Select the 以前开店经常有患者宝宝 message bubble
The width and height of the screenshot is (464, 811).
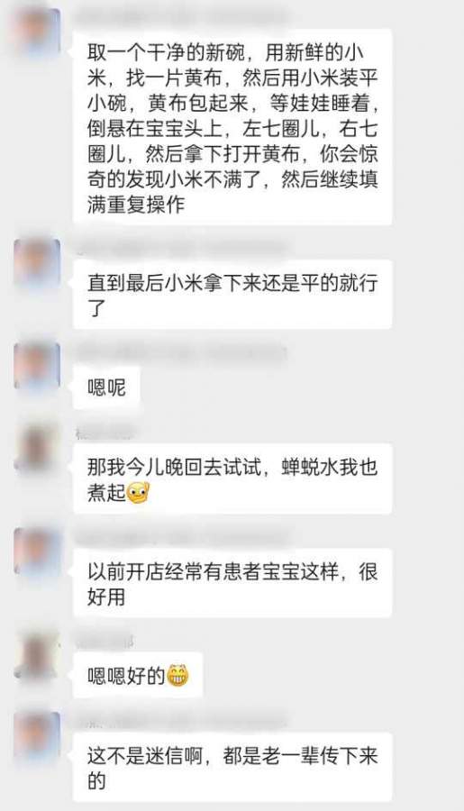(232, 583)
